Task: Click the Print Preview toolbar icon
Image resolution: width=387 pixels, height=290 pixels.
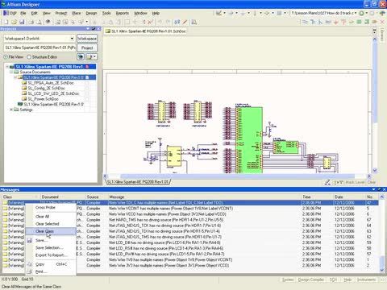Action: pyautogui.click(x=39, y=22)
